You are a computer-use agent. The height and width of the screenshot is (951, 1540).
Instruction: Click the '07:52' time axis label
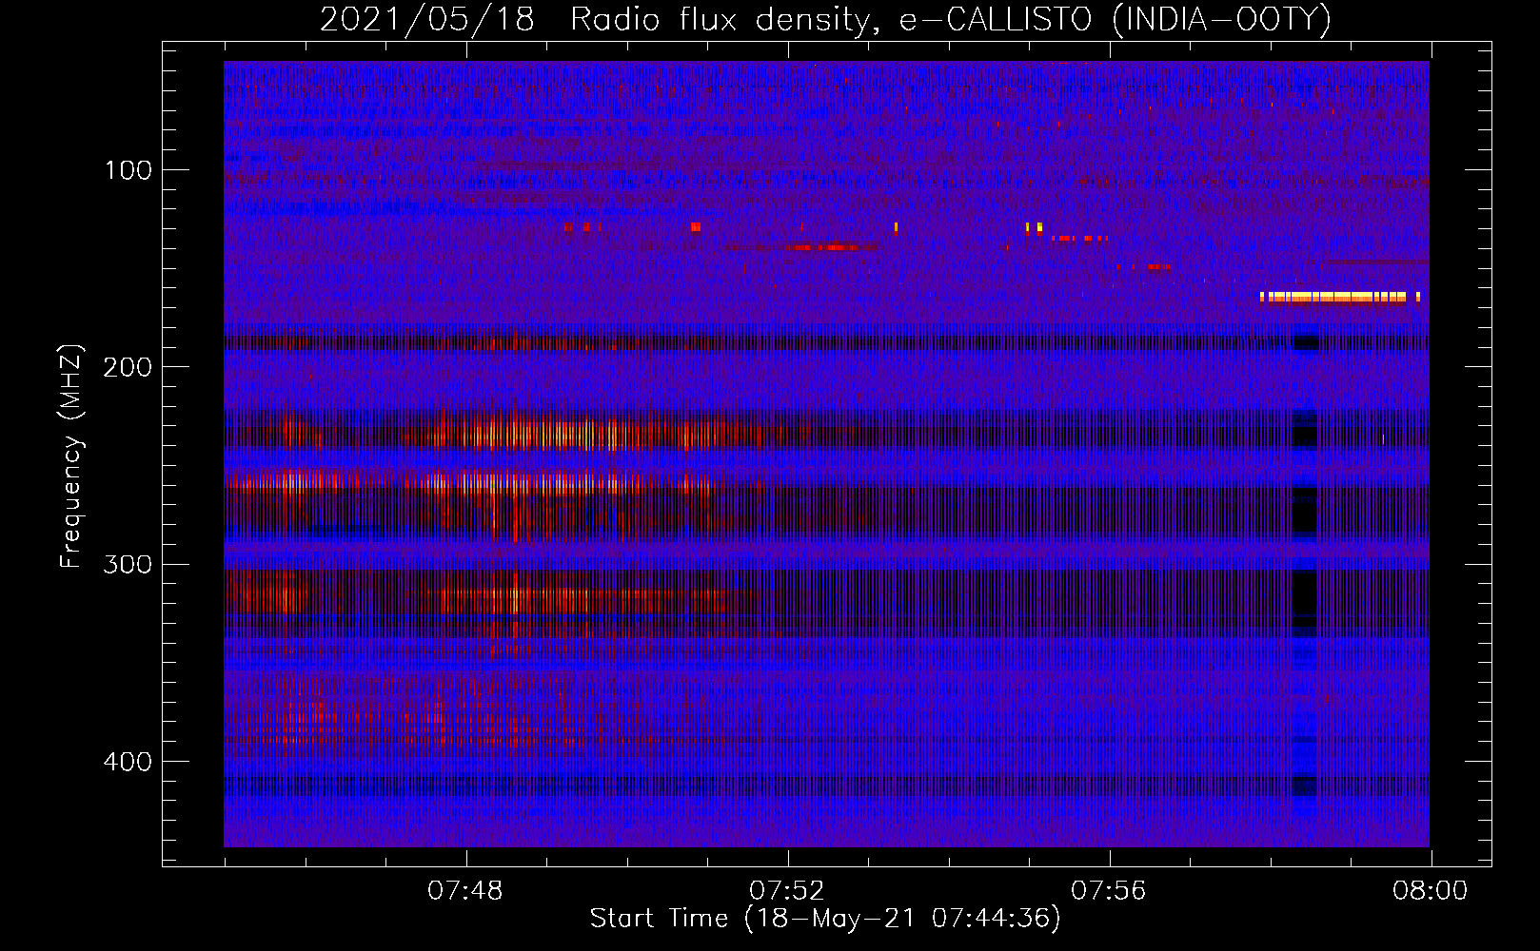786,891
